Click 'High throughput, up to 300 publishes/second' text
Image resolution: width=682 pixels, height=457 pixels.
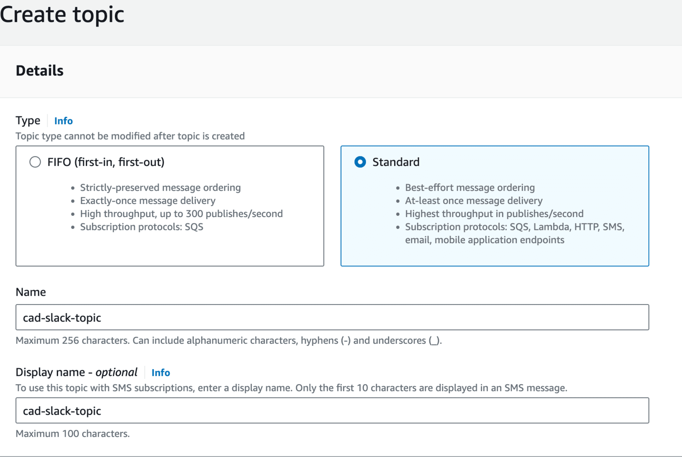tap(181, 214)
